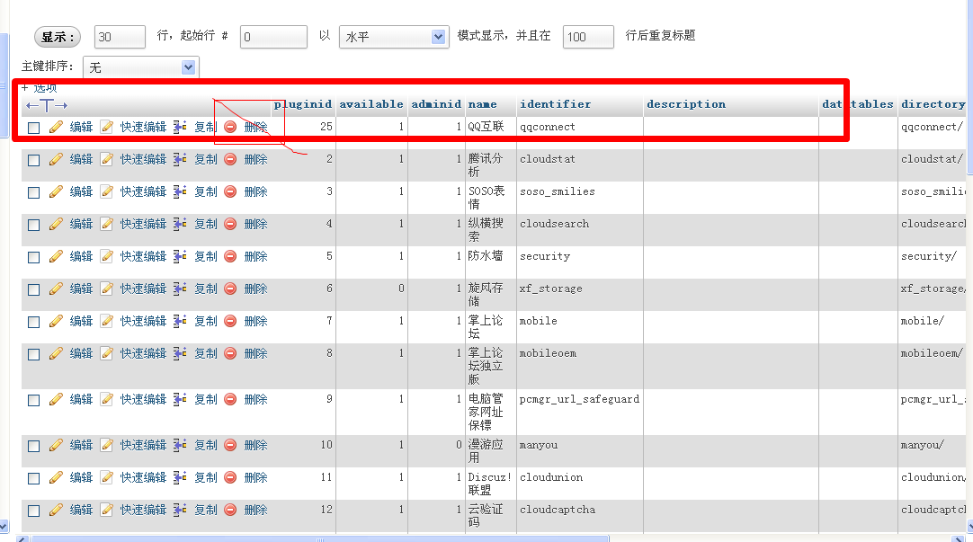This screenshot has height=542, width=973.
Task: Expand the + 选项 options link
Action: [40, 87]
